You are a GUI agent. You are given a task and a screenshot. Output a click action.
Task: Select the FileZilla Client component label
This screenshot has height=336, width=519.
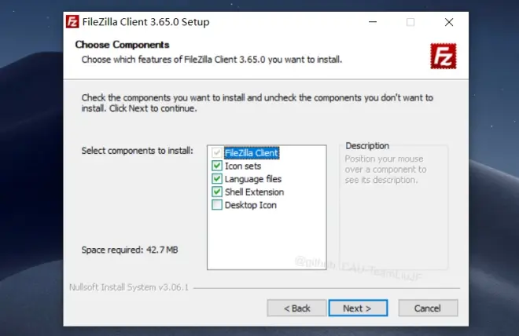[x=252, y=153]
